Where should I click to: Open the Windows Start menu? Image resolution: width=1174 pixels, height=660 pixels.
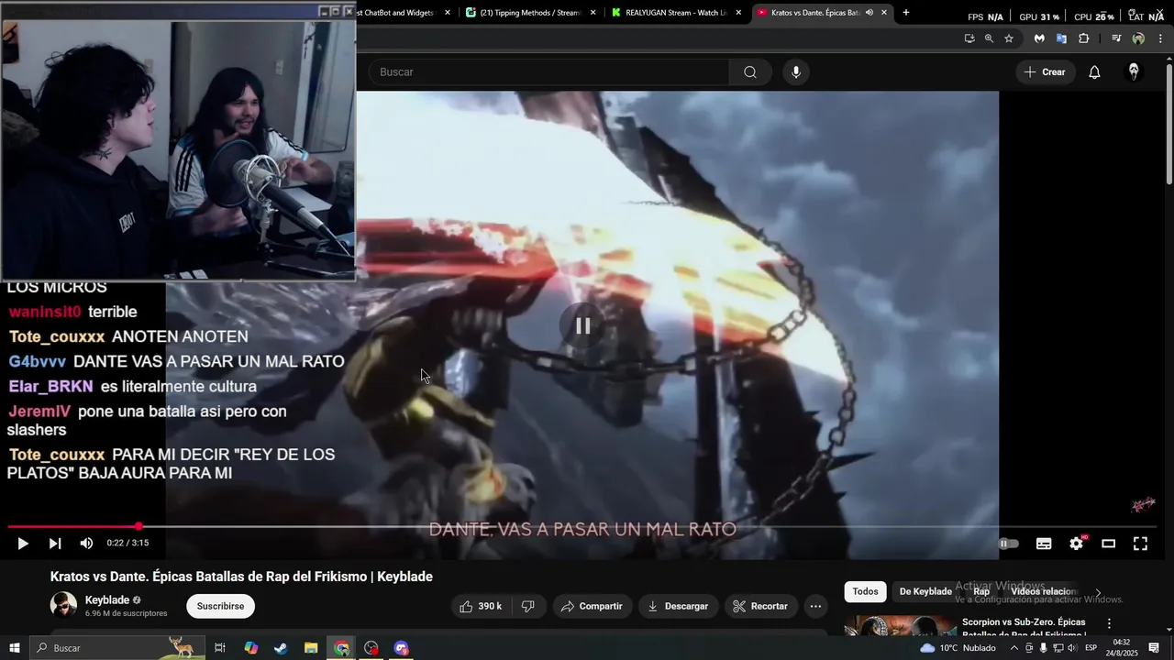[15, 648]
